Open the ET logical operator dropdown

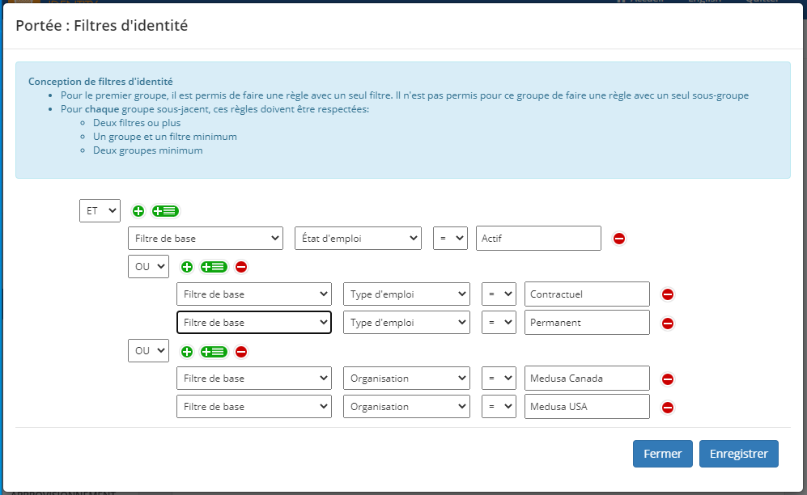[x=100, y=210]
